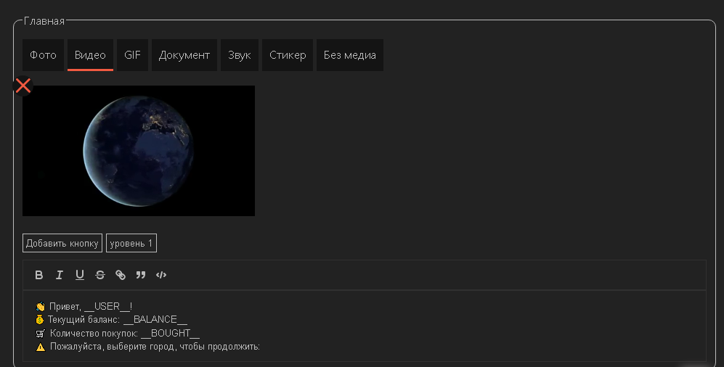
Task: Open the Звук tab
Action: click(x=239, y=55)
